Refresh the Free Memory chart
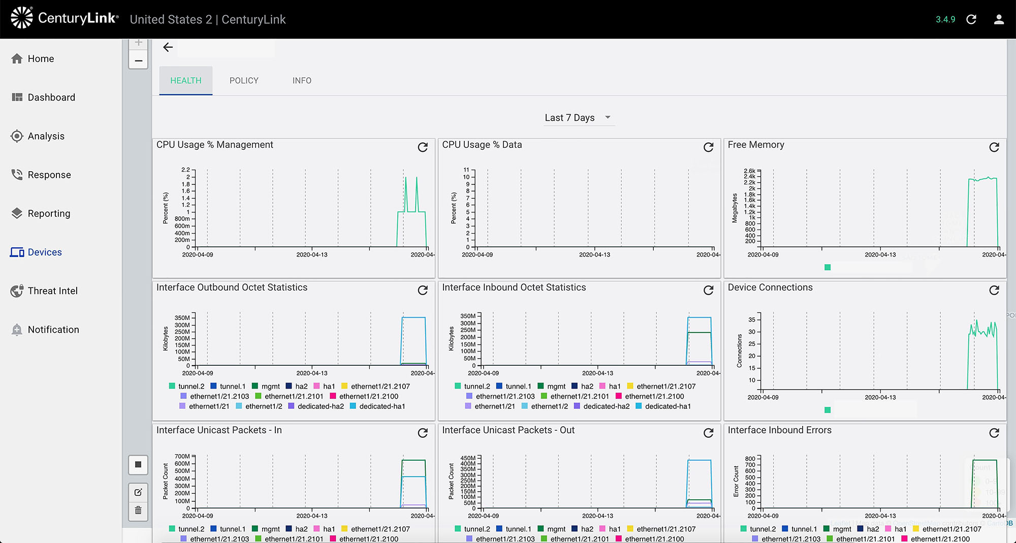This screenshot has width=1016, height=543. click(x=994, y=147)
